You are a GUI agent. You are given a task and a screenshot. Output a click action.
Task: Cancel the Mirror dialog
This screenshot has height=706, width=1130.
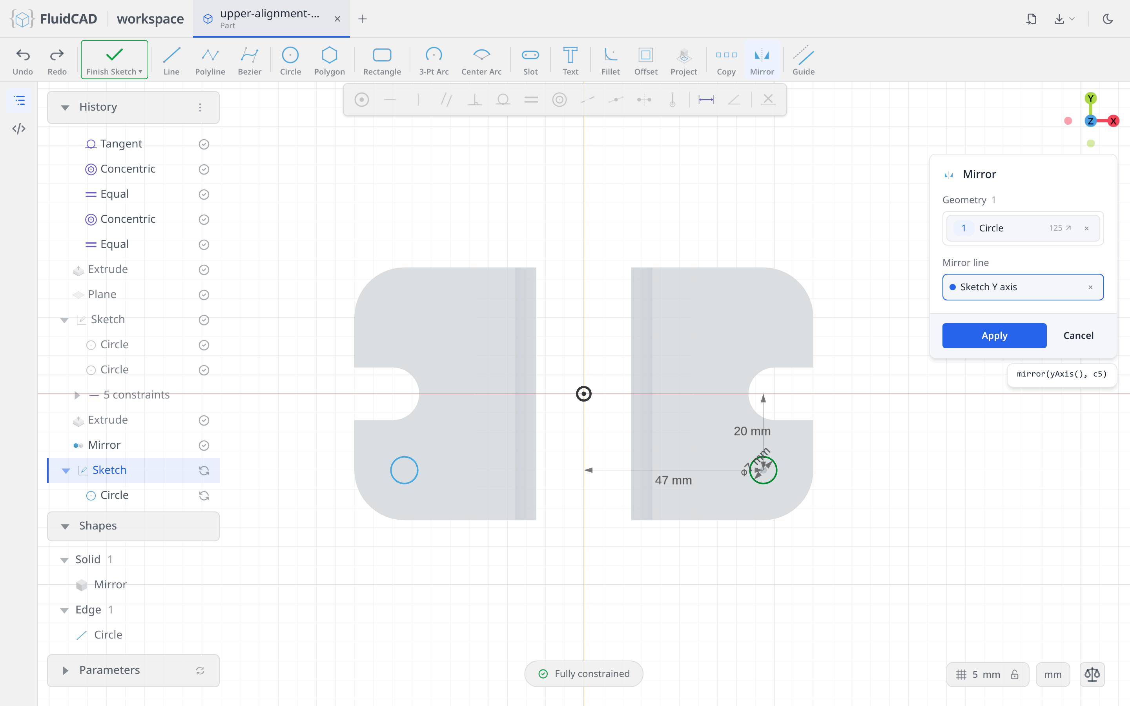(x=1078, y=336)
